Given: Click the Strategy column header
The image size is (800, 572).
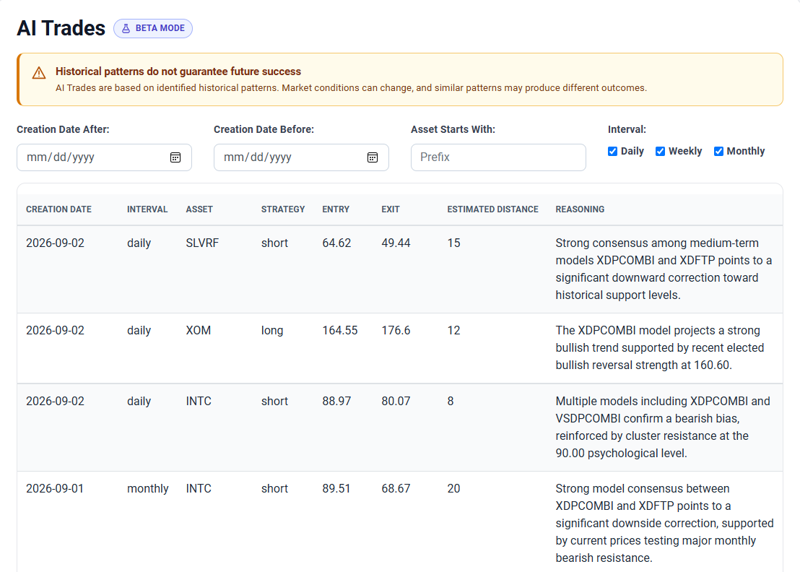Looking at the screenshot, I should (282, 209).
